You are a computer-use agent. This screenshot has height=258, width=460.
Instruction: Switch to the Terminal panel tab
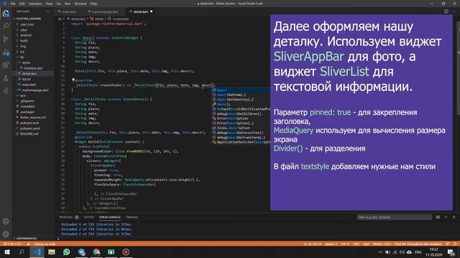coord(132,217)
